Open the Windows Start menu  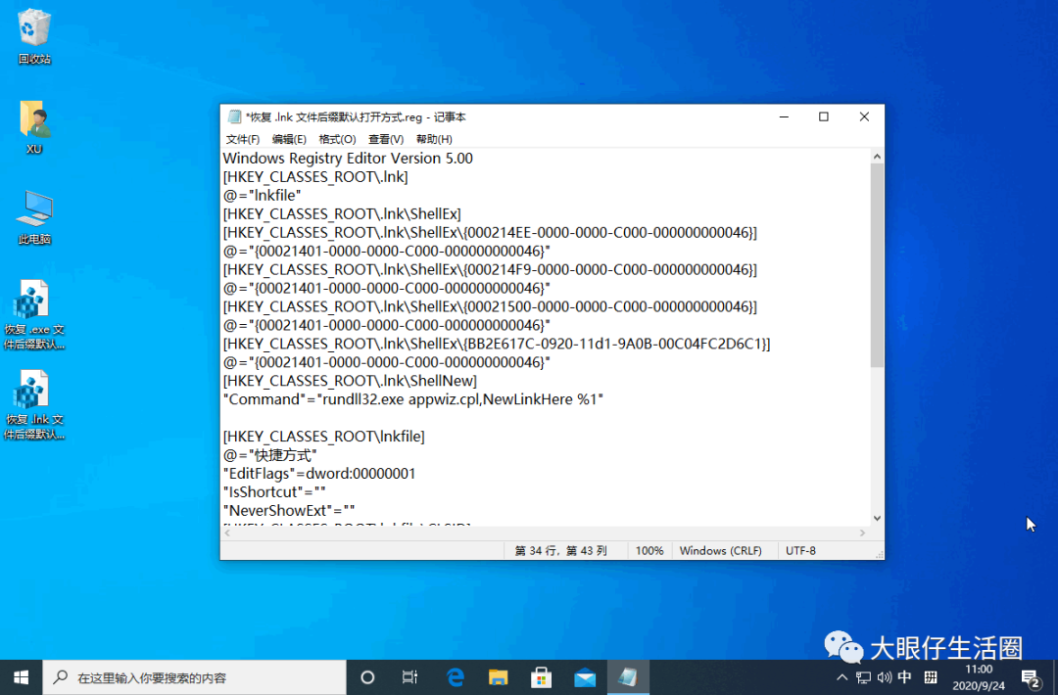[x=21, y=677]
